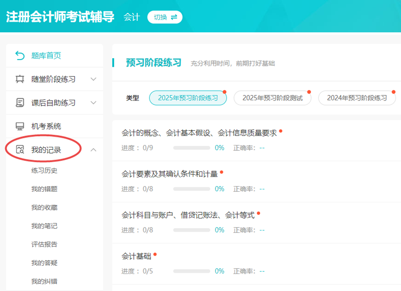401x291 pixels.
Task: Click the document icon for 课后自助练习
Action: pyautogui.click(x=20, y=103)
